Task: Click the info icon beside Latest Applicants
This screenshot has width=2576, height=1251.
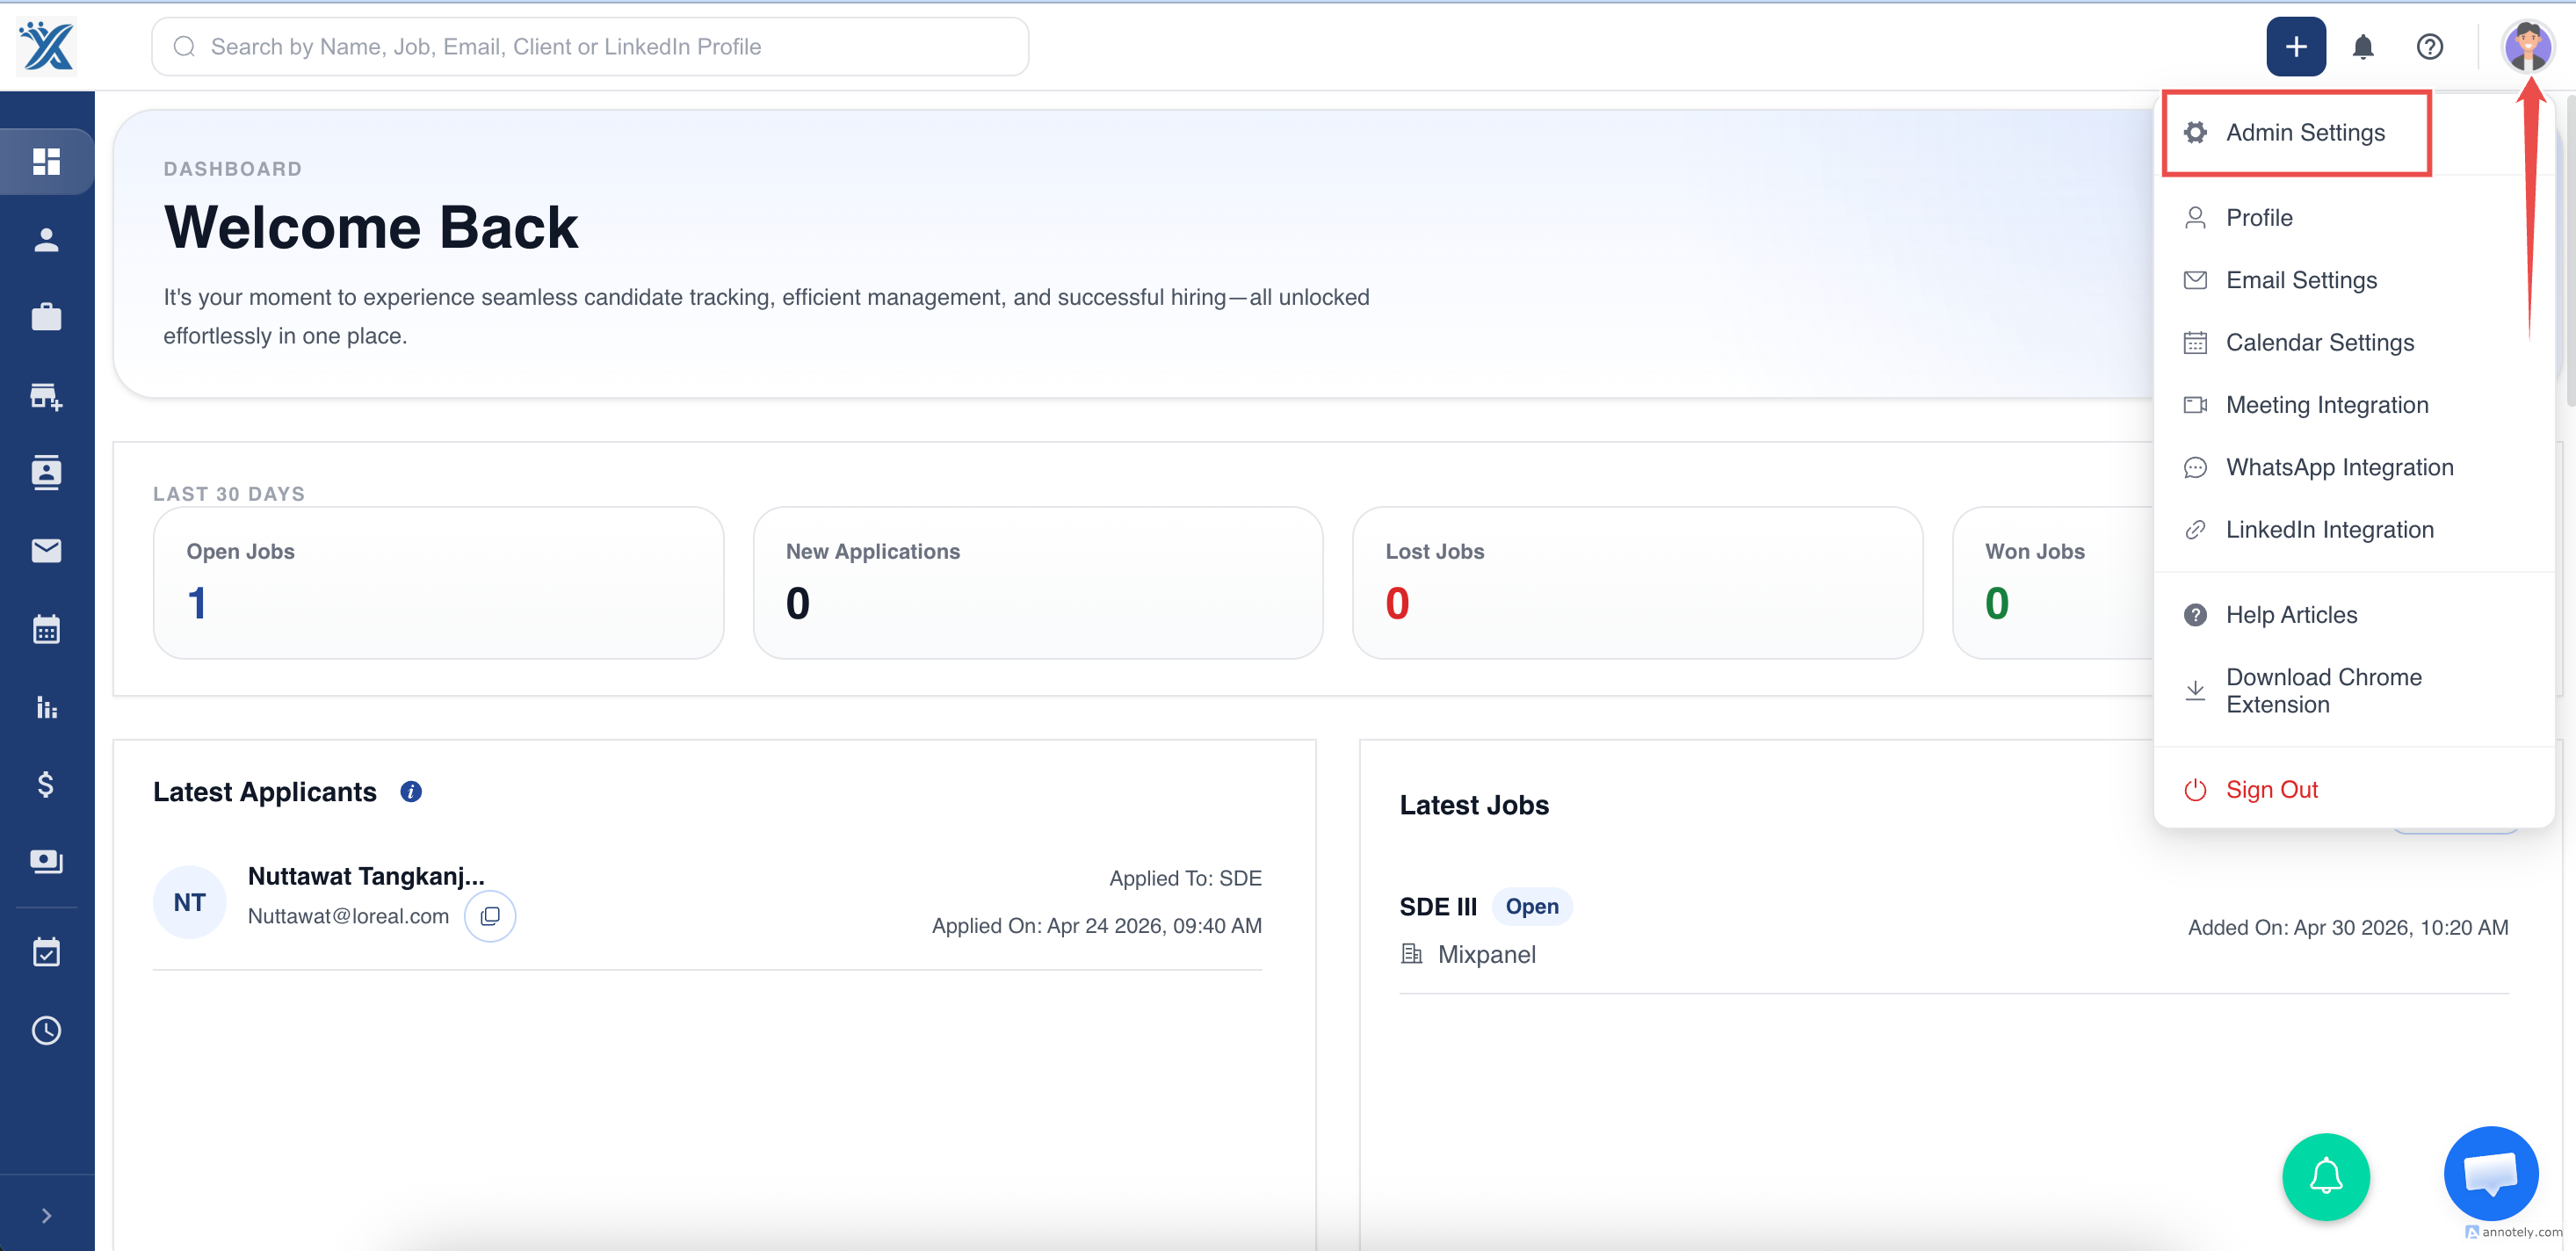Action: [411, 792]
